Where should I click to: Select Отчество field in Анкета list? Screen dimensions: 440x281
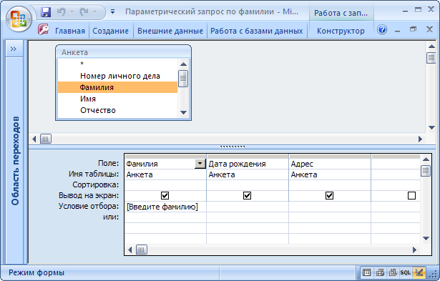[x=117, y=110]
